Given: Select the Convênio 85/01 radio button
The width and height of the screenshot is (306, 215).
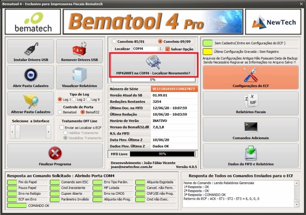Looking at the screenshot, I should click(114, 41).
